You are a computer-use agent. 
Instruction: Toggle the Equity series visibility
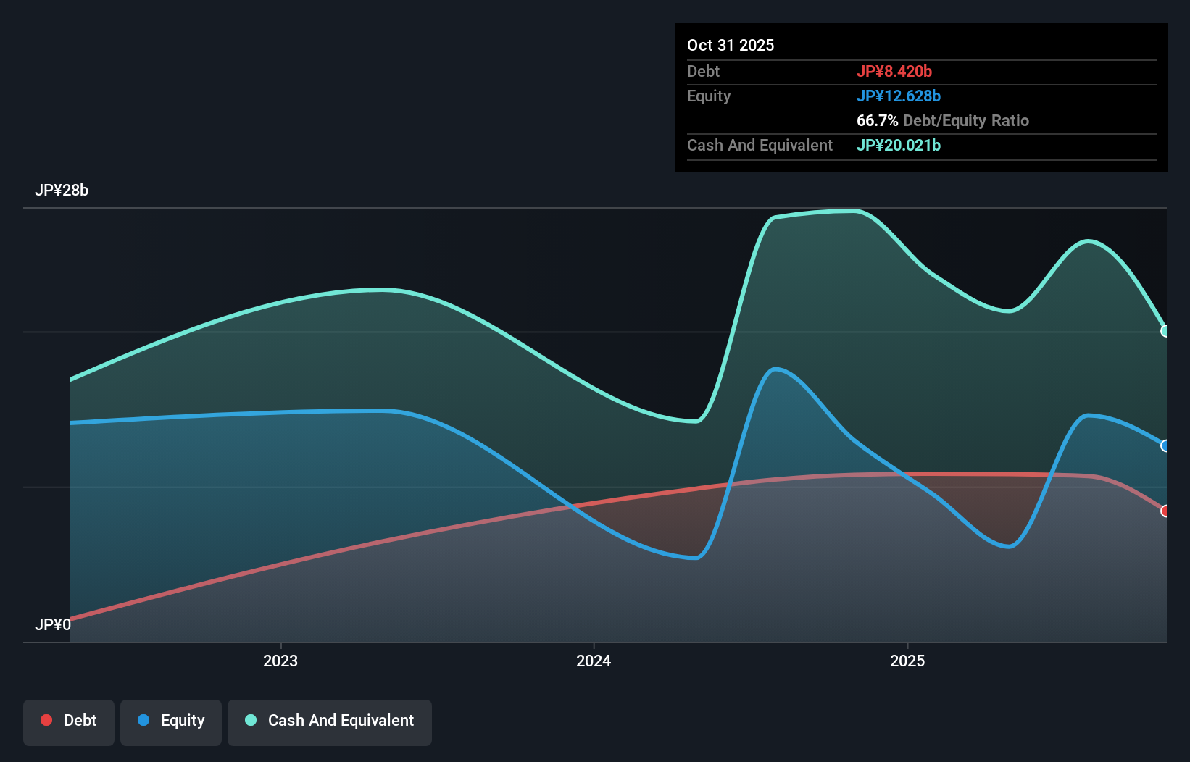171,720
